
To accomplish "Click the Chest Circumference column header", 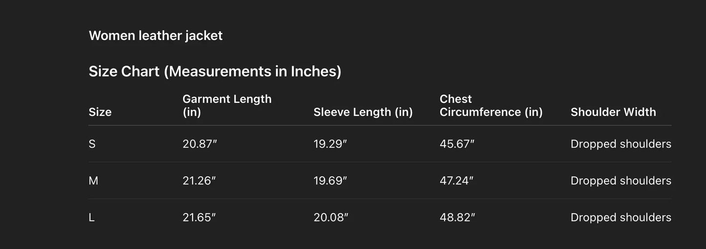I will coord(491,105).
